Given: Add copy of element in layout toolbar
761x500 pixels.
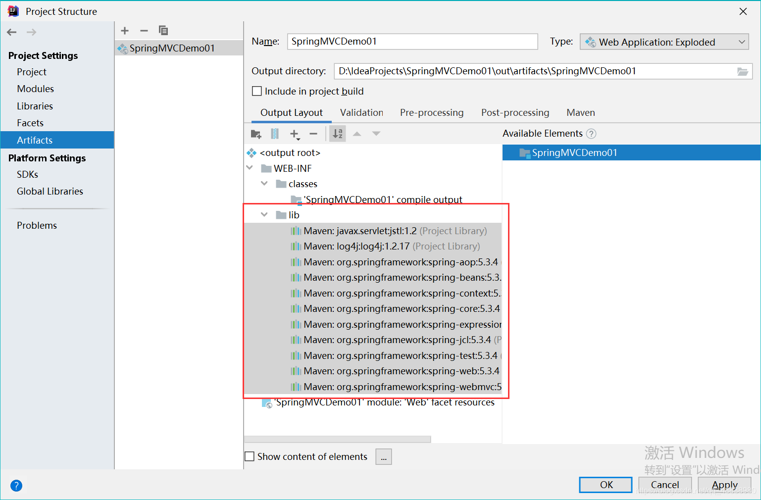Looking at the screenshot, I should click(x=295, y=134).
